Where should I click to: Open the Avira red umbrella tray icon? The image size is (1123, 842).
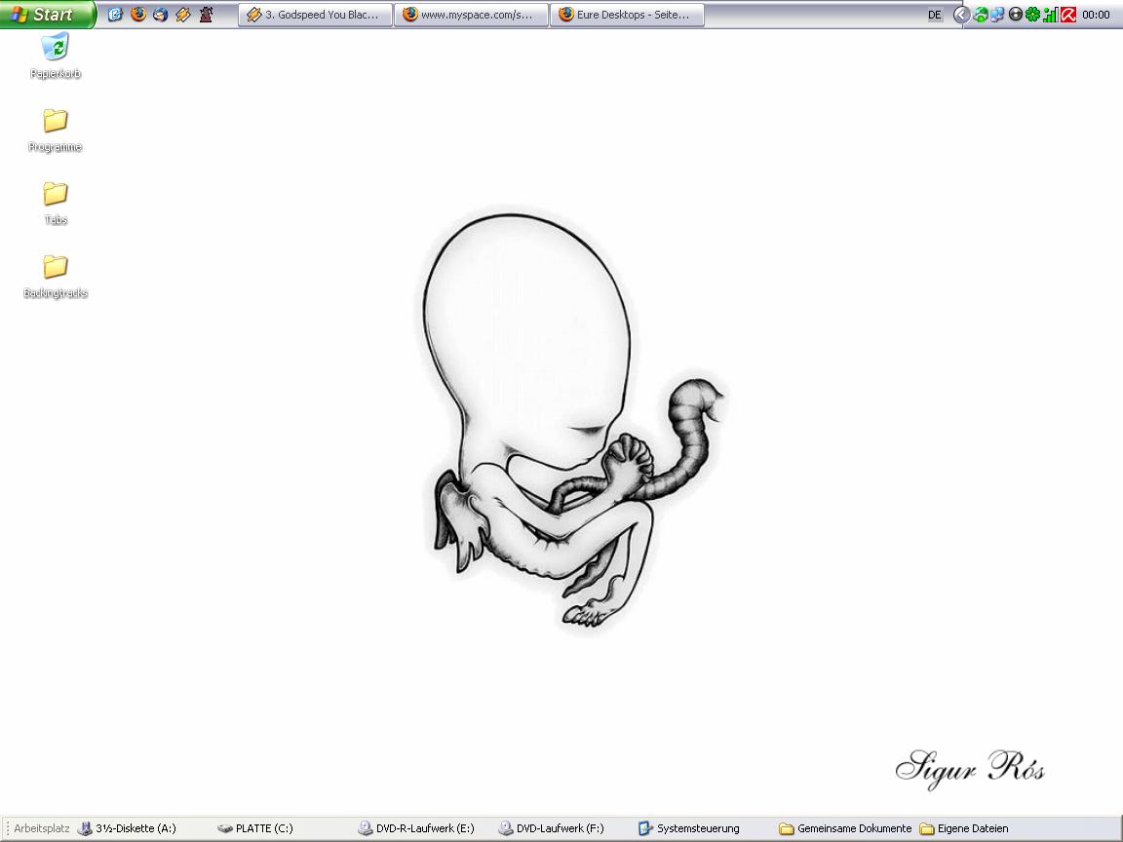coord(1067,15)
